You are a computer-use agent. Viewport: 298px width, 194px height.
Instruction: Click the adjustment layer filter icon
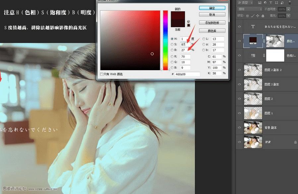[x=266, y=3]
